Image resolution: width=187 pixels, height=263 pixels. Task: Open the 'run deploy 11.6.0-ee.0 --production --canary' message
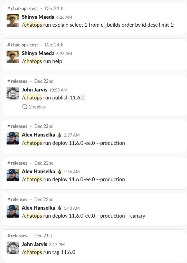click(x=83, y=216)
